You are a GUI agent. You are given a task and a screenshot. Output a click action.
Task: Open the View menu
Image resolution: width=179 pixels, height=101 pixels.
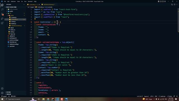18,1
